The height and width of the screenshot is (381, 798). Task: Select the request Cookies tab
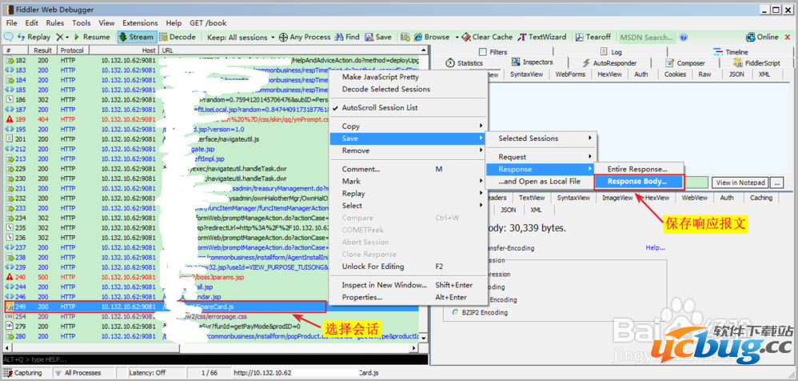tap(675, 74)
